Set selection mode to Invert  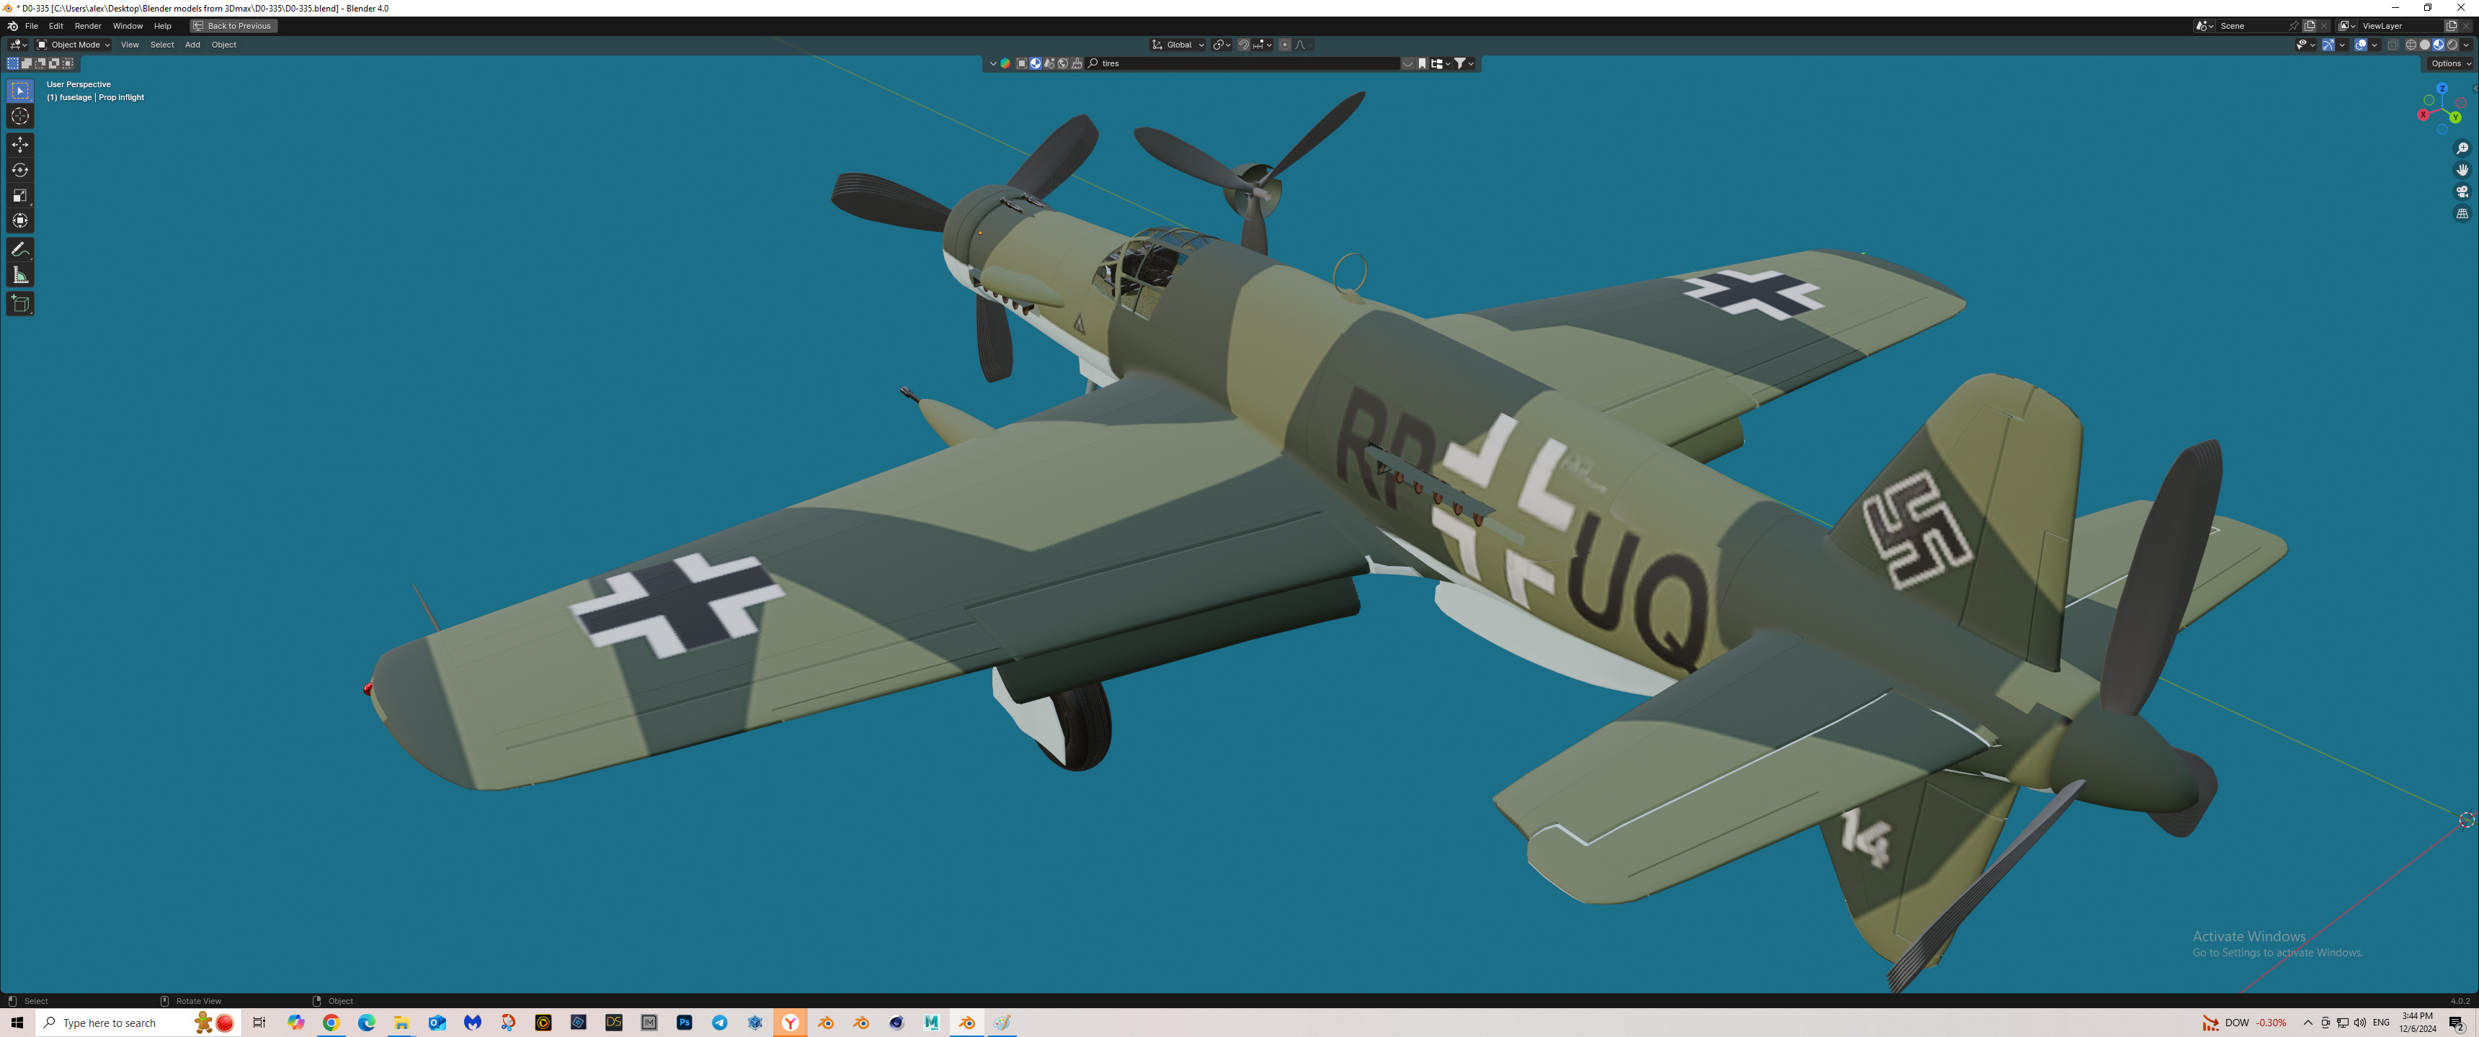coord(54,63)
